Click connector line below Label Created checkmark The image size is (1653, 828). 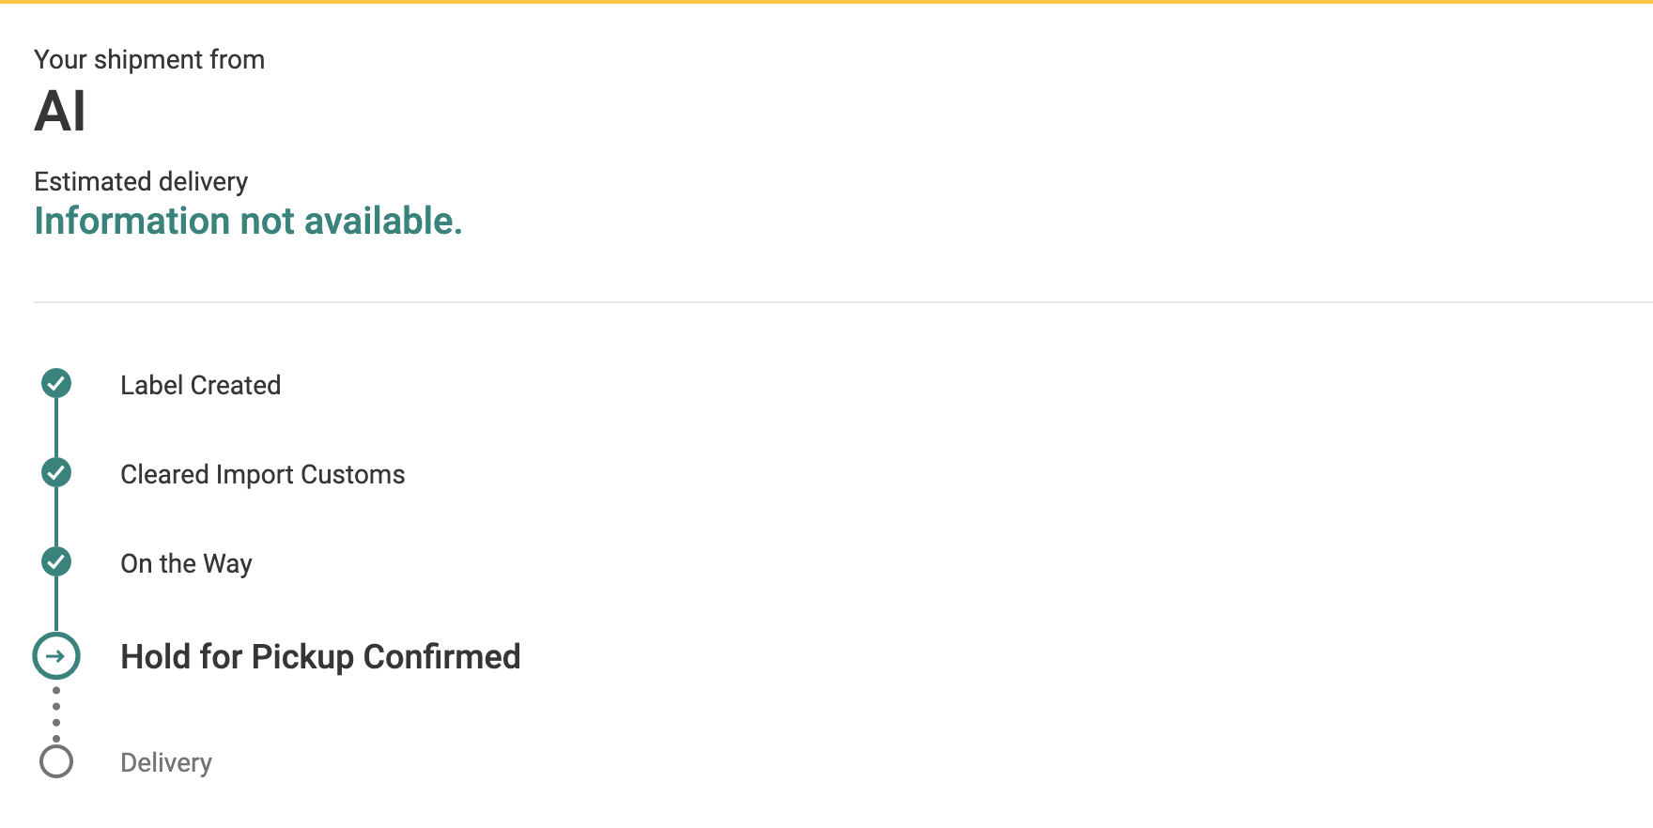56,427
